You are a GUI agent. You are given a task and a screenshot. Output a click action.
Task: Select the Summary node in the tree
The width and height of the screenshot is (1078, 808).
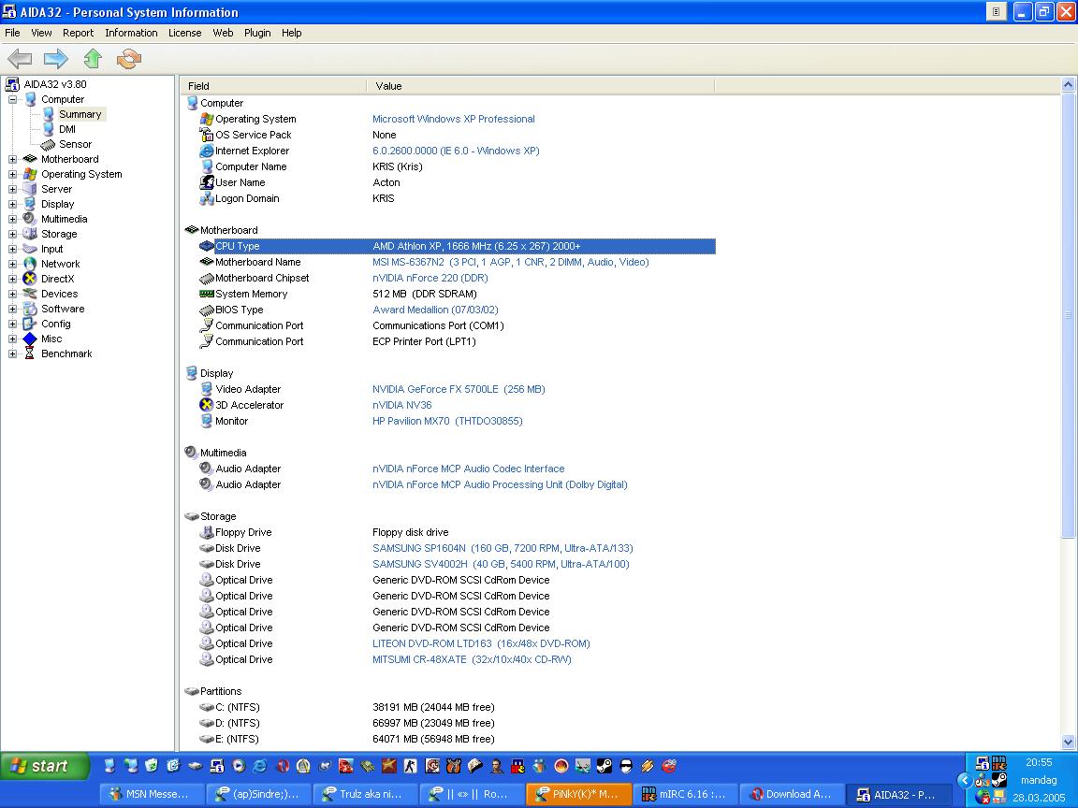pos(80,114)
